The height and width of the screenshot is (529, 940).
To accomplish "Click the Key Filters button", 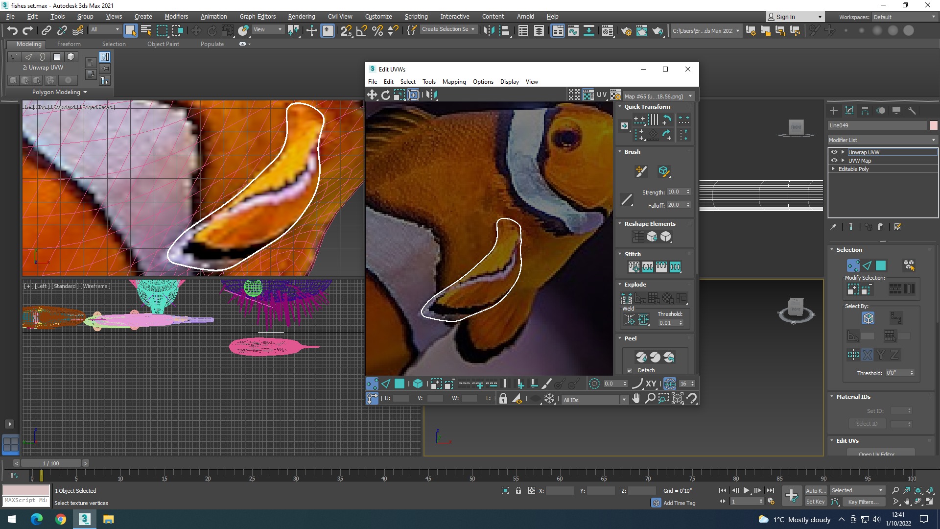I will click(x=863, y=502).
